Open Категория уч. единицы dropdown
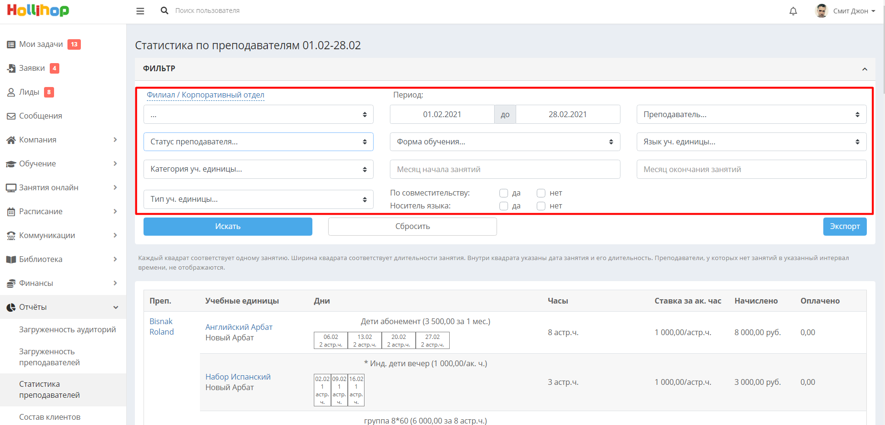This screenshot has width=885, height=425. tap(258, 169)
